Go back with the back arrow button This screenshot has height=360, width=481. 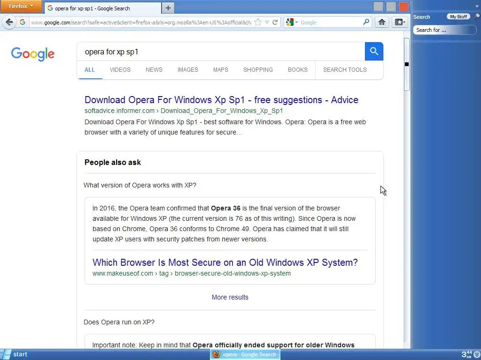pyautogui.click(x=9, y=22)
